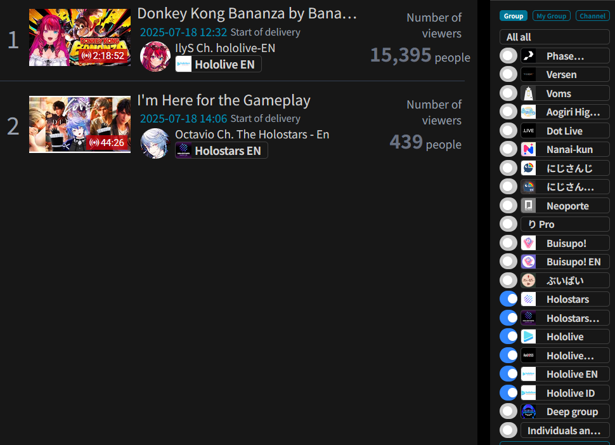615x445 pixels.
Task: Open Octavio channel avatar
Action: (x=155, y=143)
